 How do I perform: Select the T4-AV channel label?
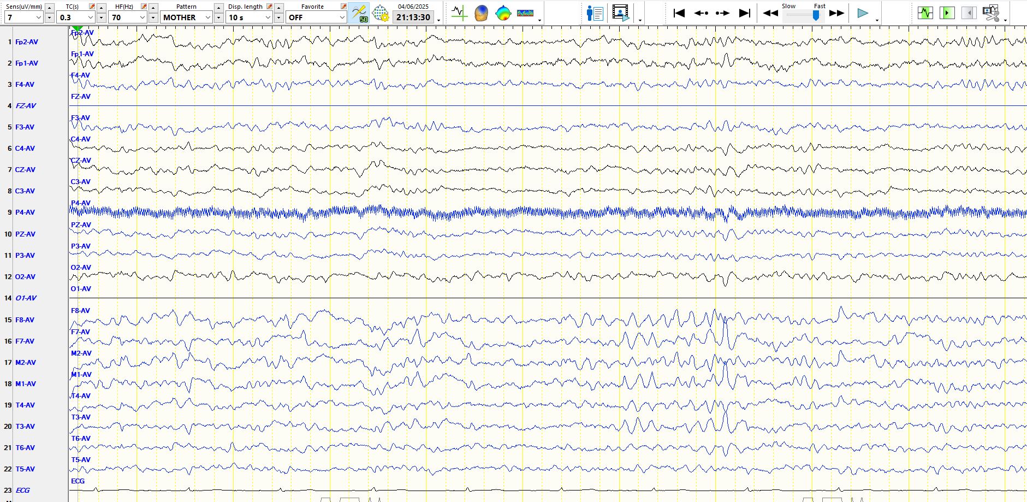[25, 405]
